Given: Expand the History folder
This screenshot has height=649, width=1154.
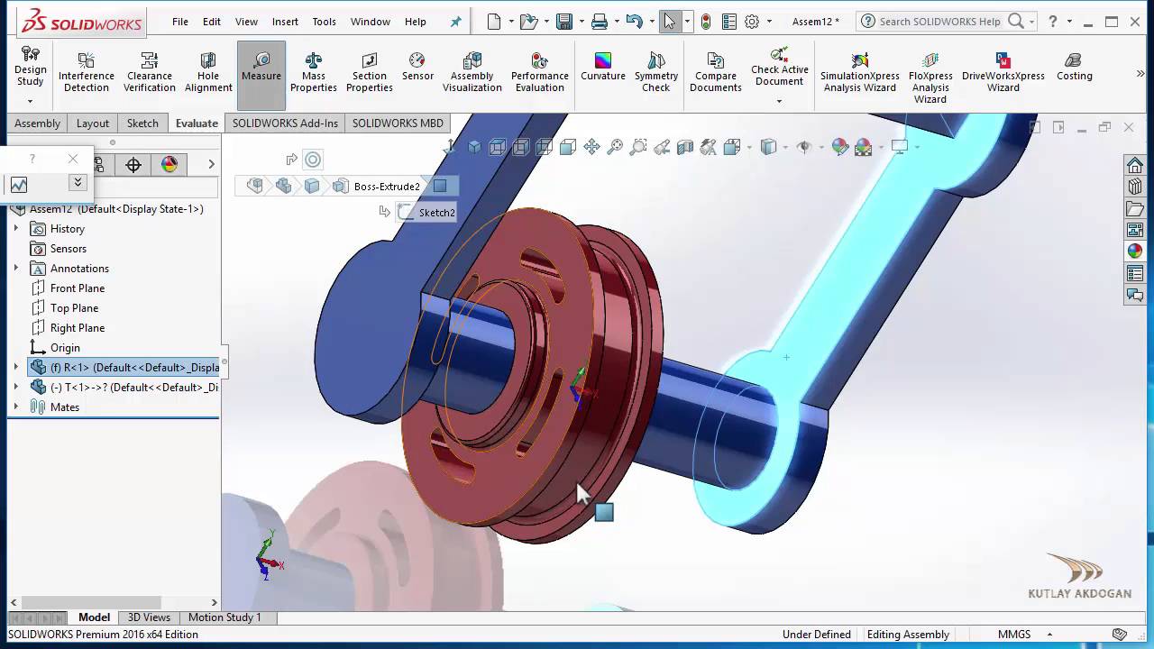Looking at the screenshot, I should click(15, 229).
